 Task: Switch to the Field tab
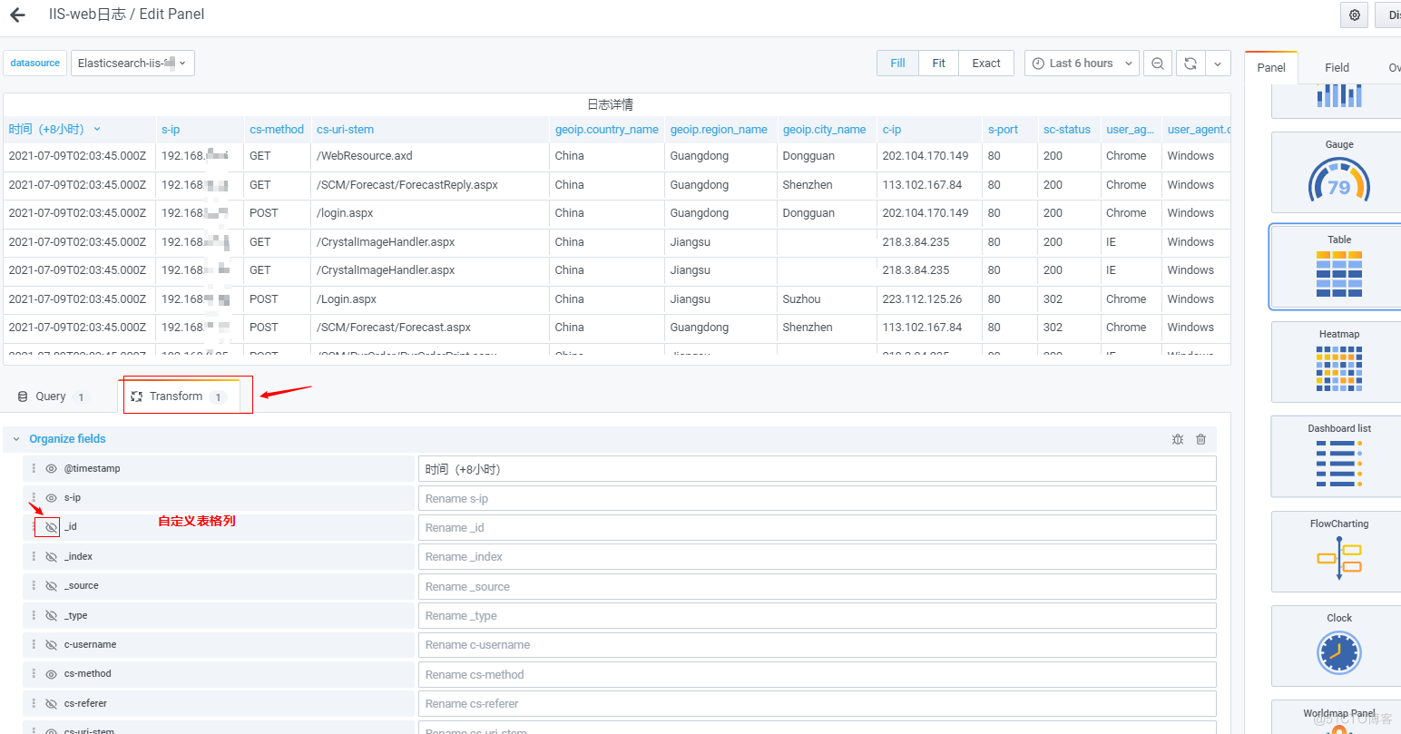pos(1337,68)
